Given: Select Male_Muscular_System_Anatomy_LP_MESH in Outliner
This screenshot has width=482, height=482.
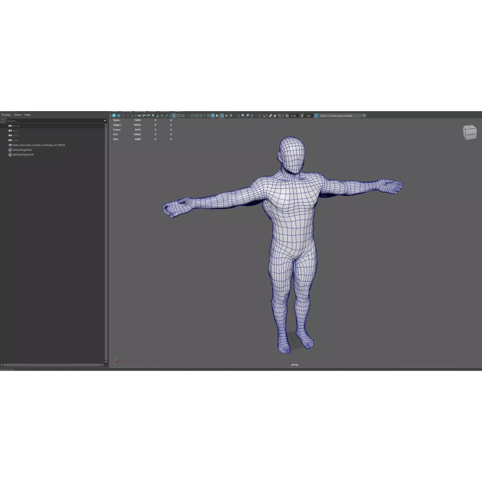Looking at the screenshot, I should tap(39, 145).
